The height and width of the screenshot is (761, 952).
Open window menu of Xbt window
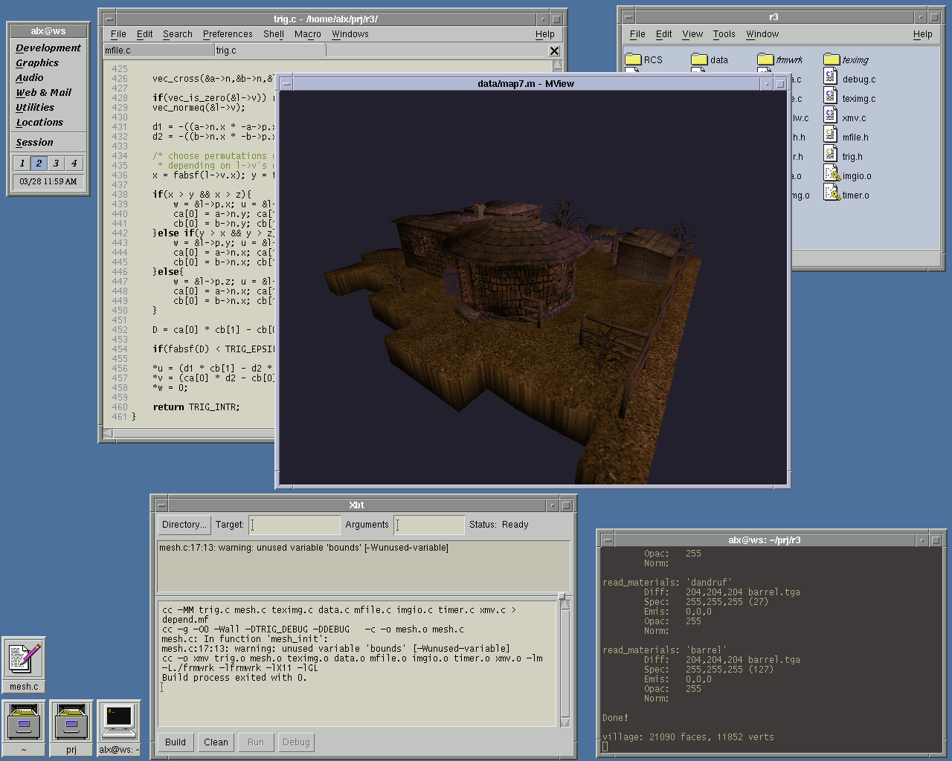[161, 505]
